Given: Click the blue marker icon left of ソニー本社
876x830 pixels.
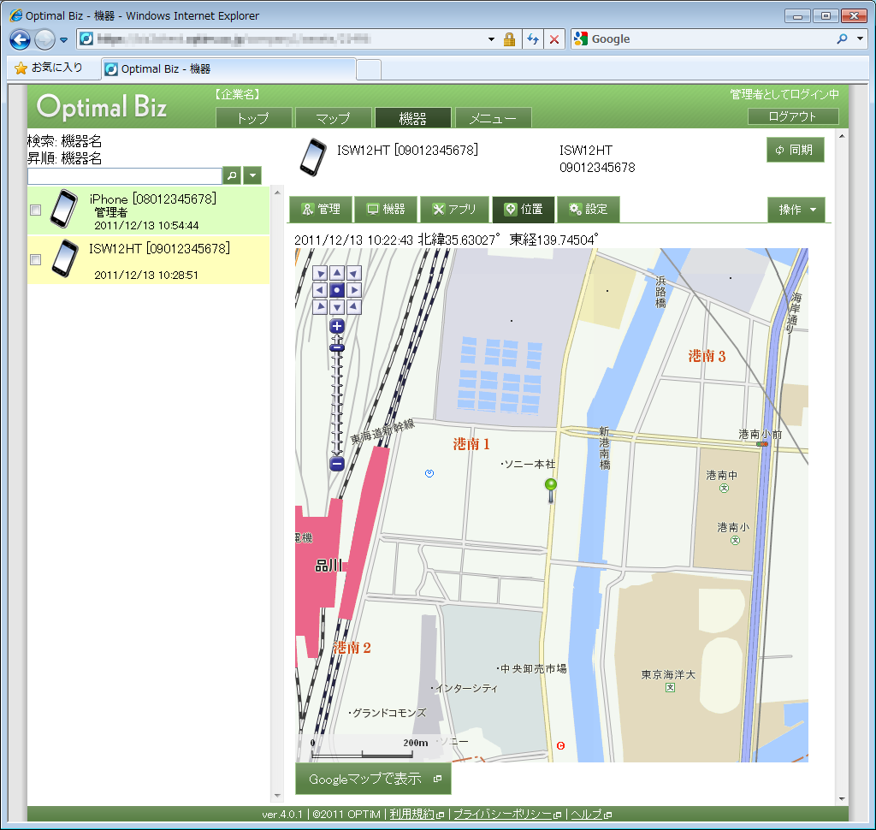Looking at the screenshot, I should point(429,473).
